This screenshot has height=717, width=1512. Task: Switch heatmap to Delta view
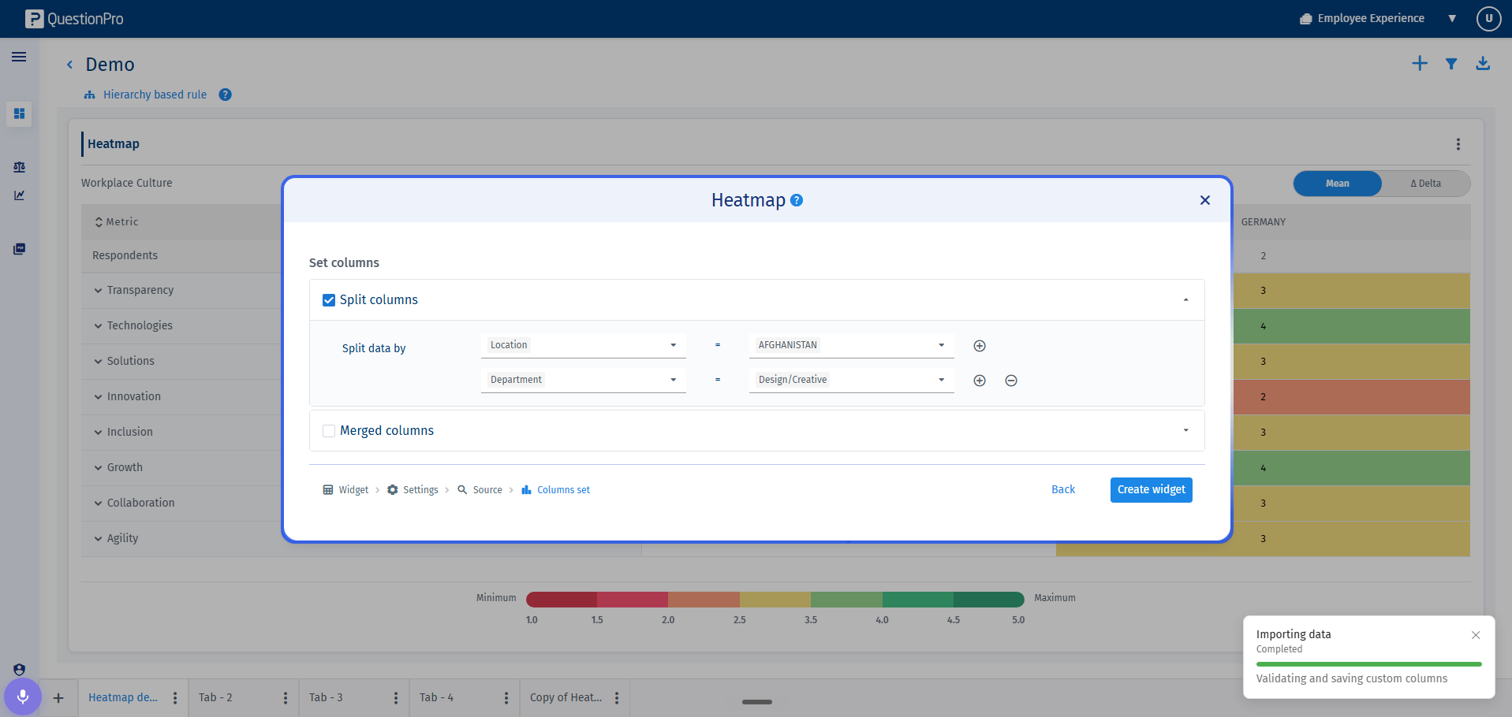pyautogui.click(x=1426, y=184)
